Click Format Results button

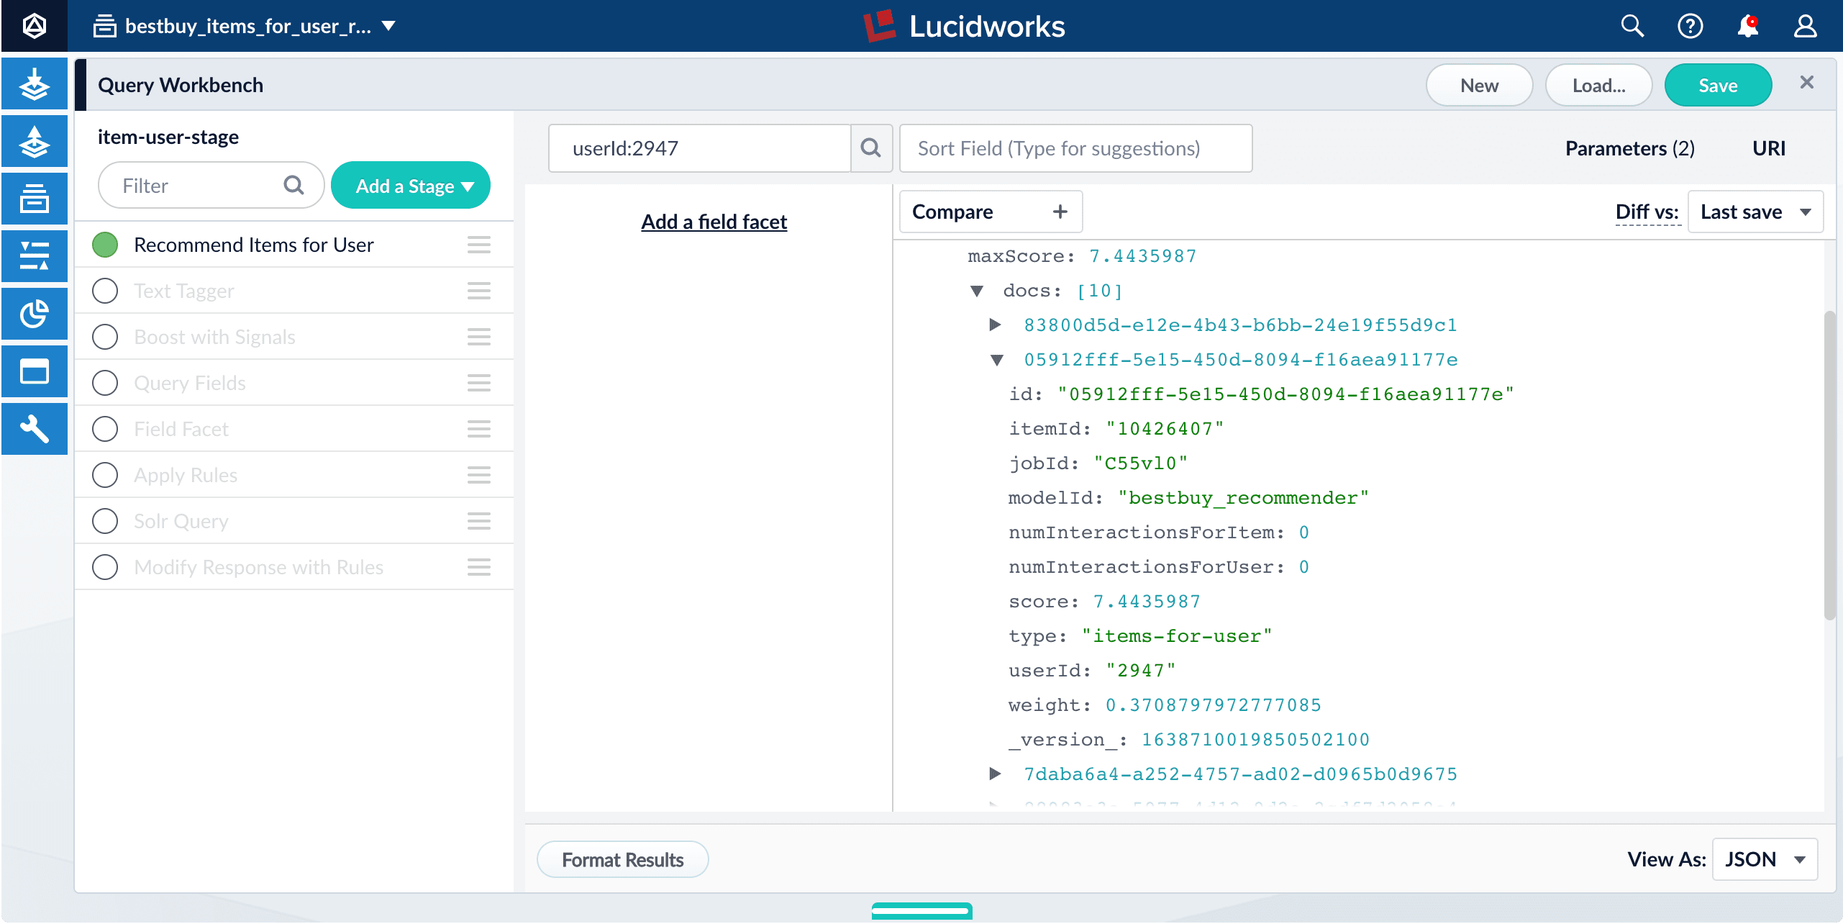coord(622,859)
